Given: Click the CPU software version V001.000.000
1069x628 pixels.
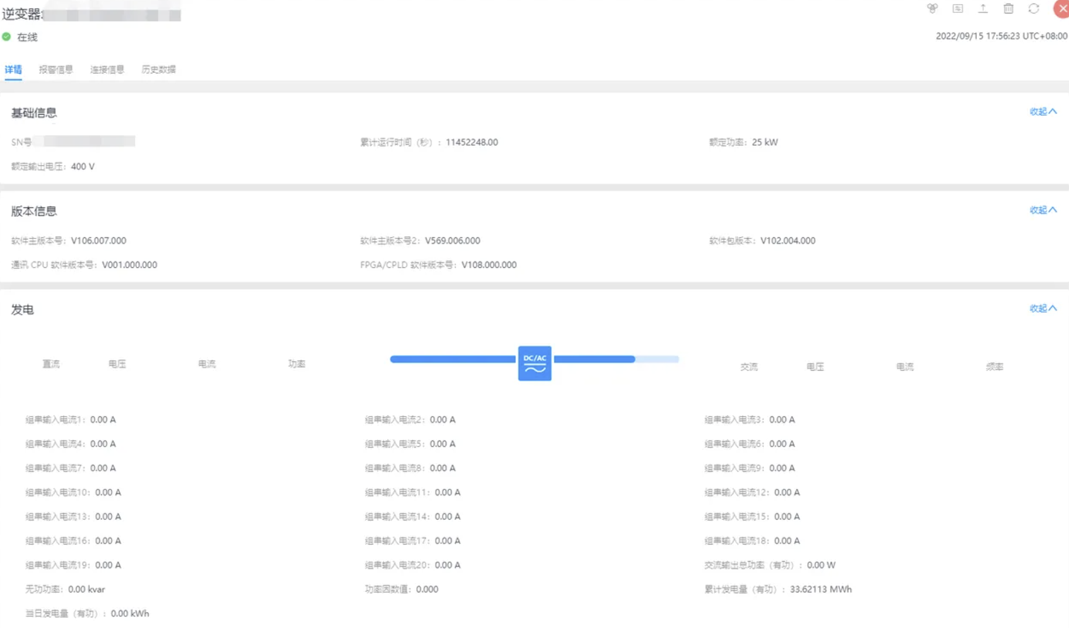Looking at the screenshot, I should (130, 264).
